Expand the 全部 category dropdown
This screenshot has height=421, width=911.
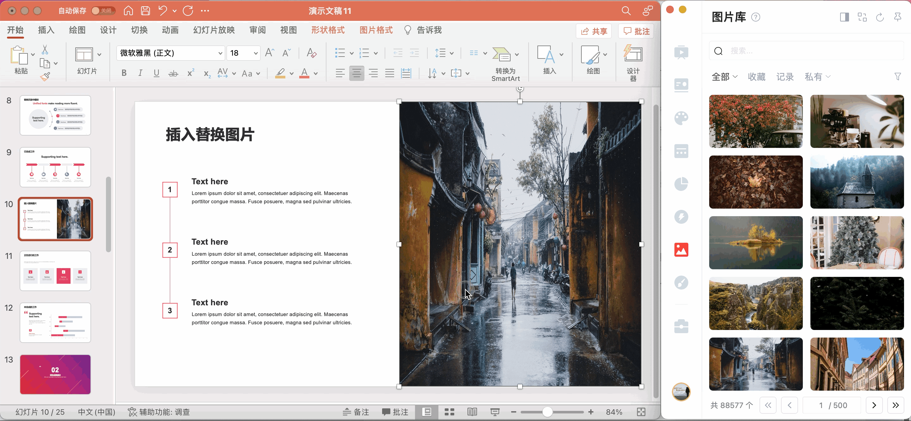724,76
